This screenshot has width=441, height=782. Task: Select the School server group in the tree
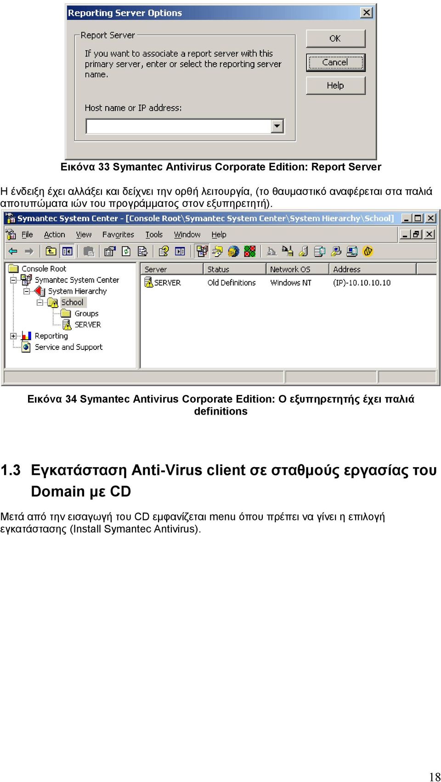click(x=73, y=302)
